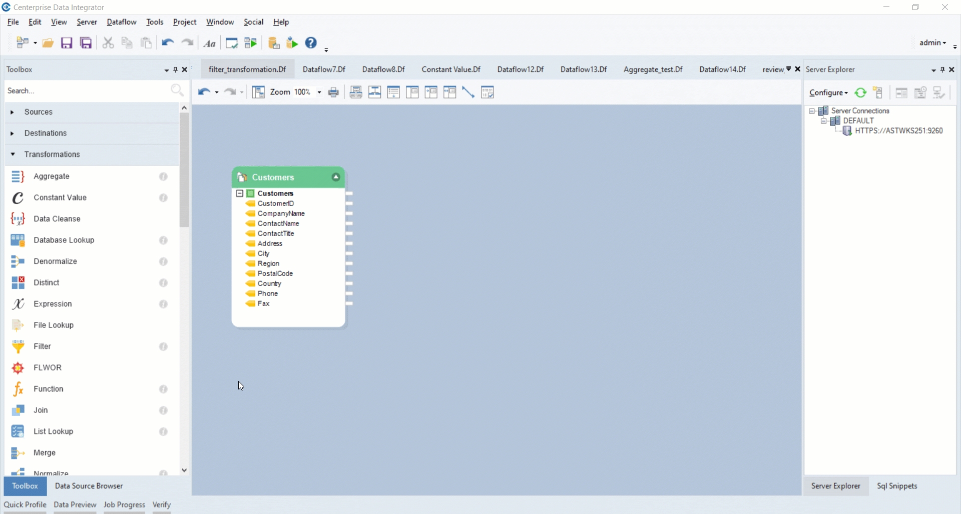961x514 pixels.
Task: Collapse the Customers object with arrow button
Action: pos(336,177)
